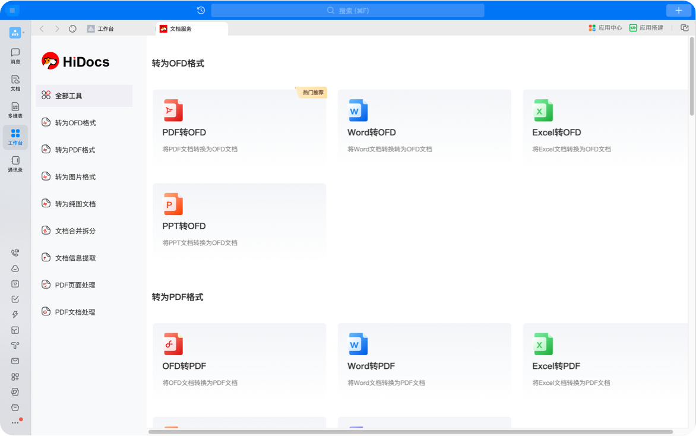Open the checkmark tasks icon in sidebar
Screen dimensions: 696x436
[15, 299]
